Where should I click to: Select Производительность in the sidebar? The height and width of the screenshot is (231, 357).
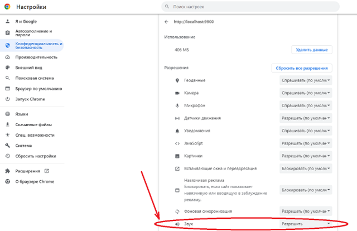coord(36,57)
